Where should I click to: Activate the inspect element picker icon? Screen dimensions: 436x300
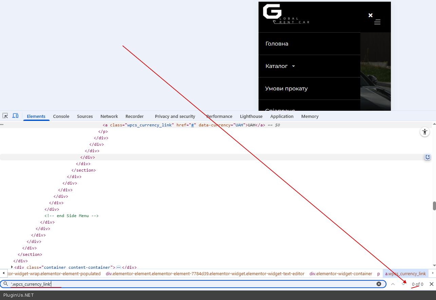point(5,116)
